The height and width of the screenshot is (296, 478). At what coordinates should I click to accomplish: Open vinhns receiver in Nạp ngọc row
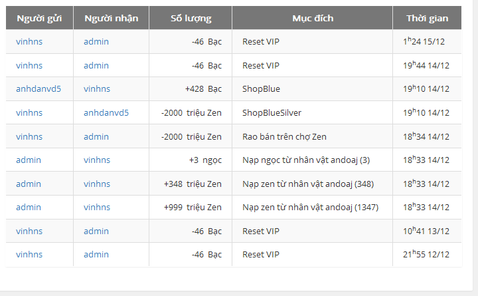pyautogui.click(x=97, y=160)
